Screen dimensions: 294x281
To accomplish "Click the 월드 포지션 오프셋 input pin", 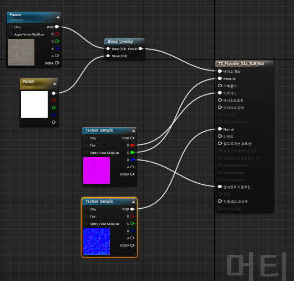I will [x=220, y=143].
